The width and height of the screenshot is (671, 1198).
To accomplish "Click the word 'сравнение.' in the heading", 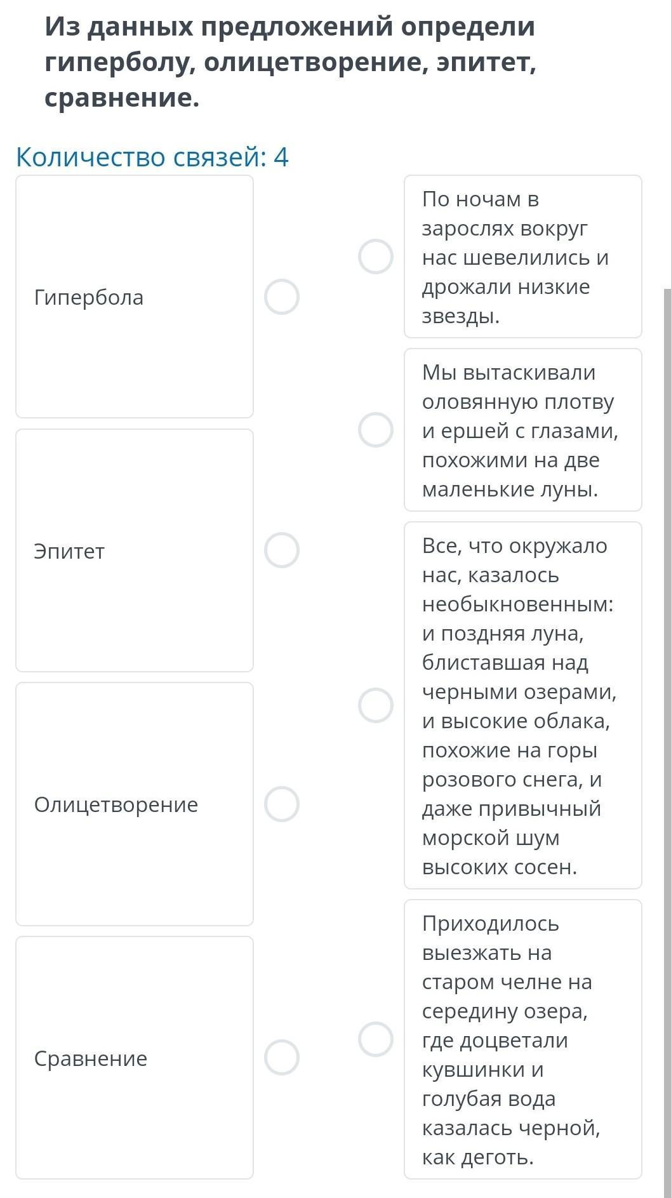I will pos(122,98).
